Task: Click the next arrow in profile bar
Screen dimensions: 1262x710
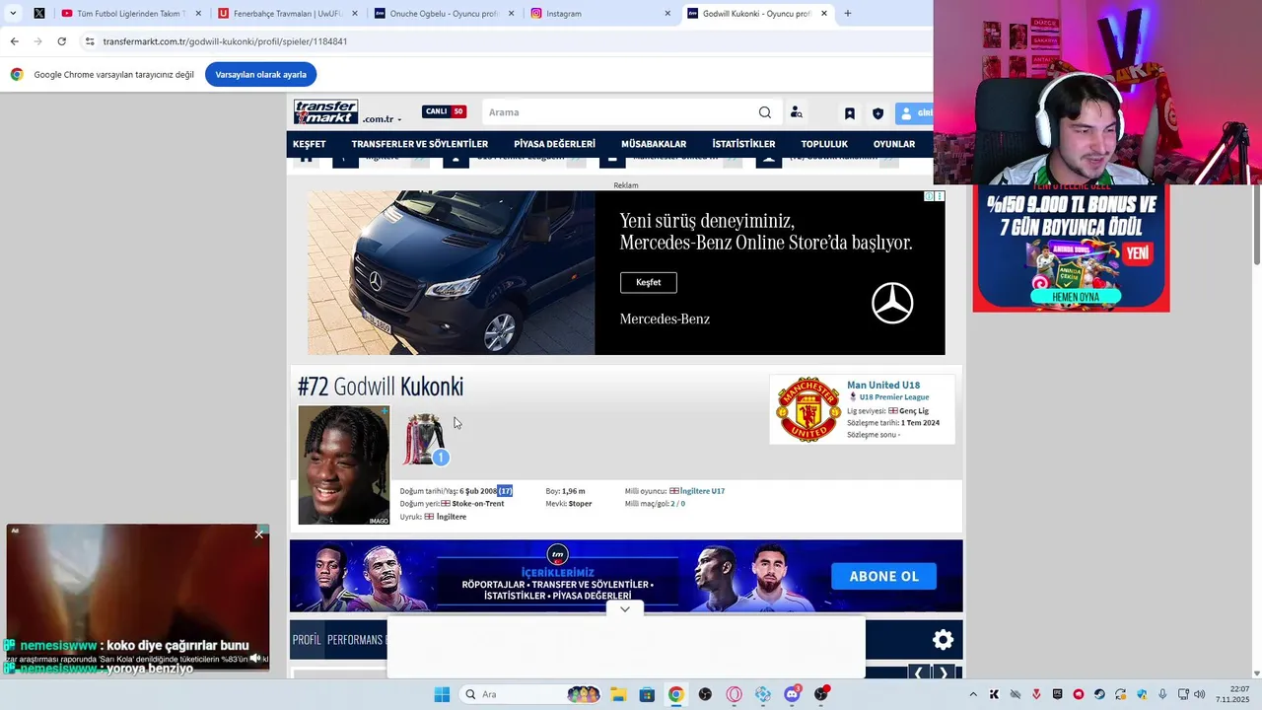Action: pos(944,673)
